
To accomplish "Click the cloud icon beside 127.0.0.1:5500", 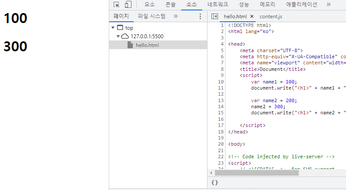I will pyautogui.click(x=125, y=36).
